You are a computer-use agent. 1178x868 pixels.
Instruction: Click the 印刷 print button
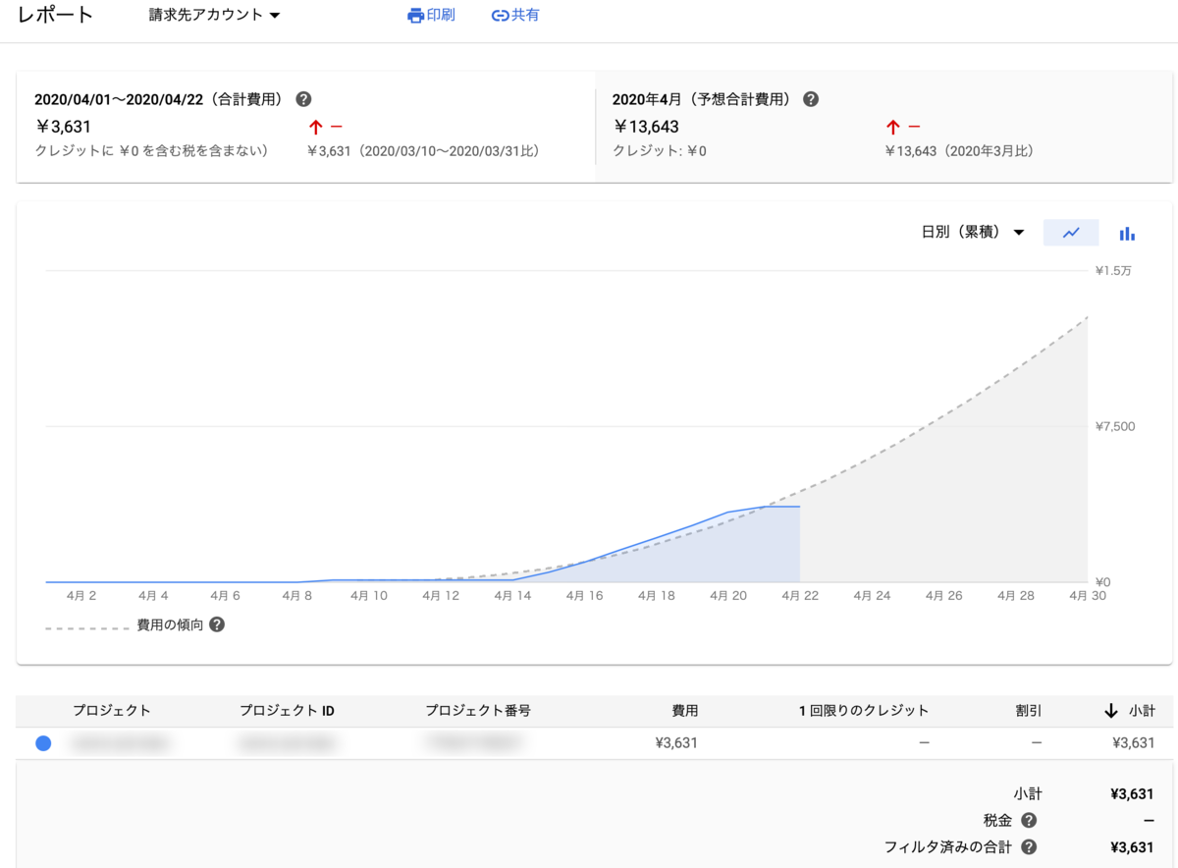(x=431, y=16)
